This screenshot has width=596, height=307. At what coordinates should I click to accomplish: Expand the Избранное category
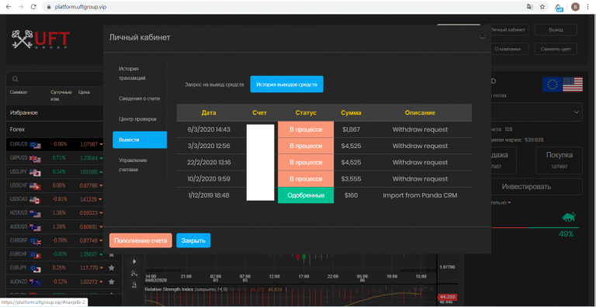(55, 113)
